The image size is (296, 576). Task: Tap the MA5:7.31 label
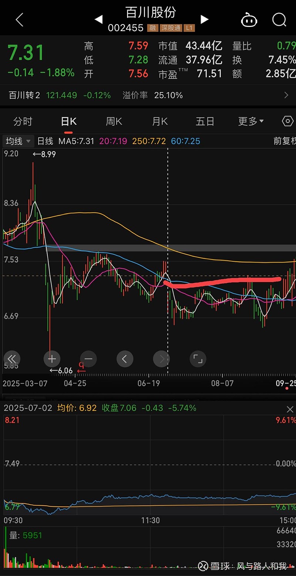[x=77, y=141]
